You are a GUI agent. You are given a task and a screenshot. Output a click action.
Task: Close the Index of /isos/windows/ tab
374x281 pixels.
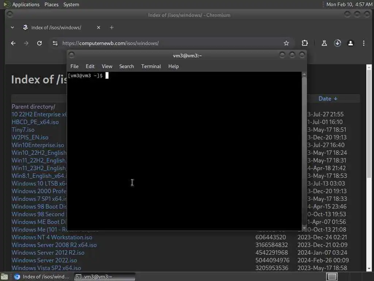coord(99,27)
